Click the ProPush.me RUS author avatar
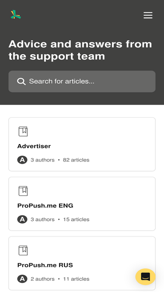Viewport: 164px width, 292px height. pyautogui.click(x=22, y=279)
